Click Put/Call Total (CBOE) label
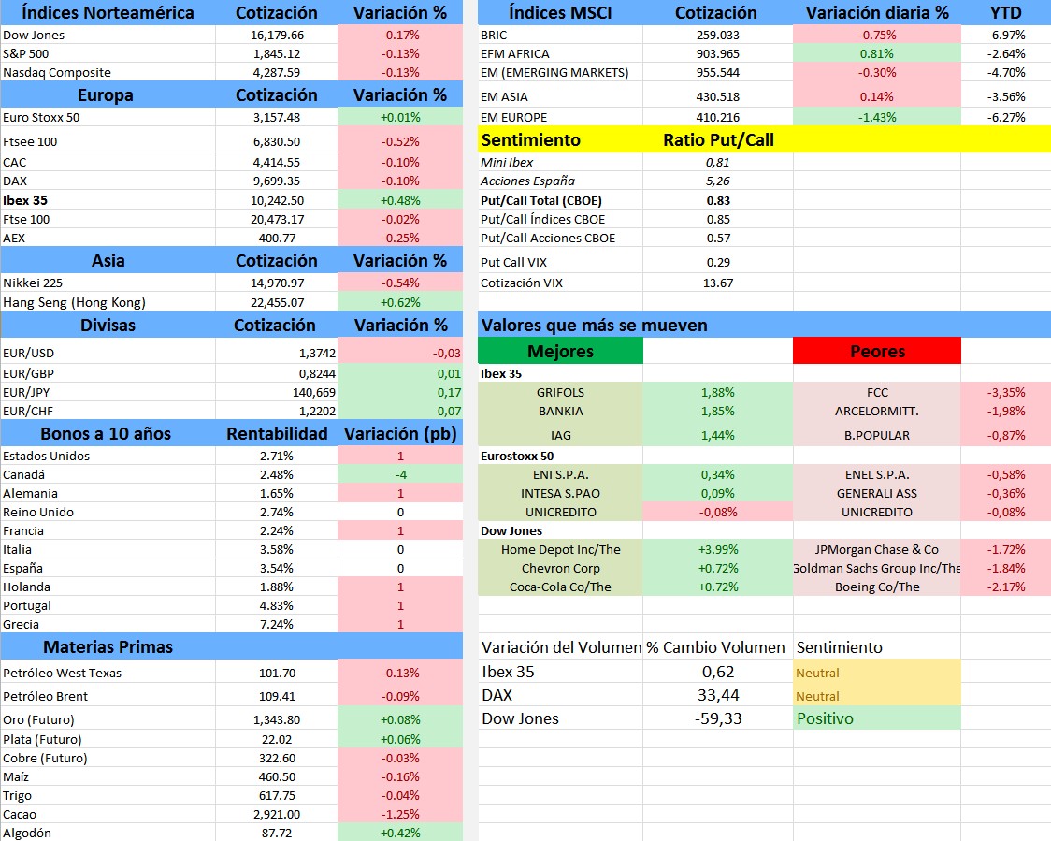This screenshot has height=841, width=1051. (x=560, y=200)
